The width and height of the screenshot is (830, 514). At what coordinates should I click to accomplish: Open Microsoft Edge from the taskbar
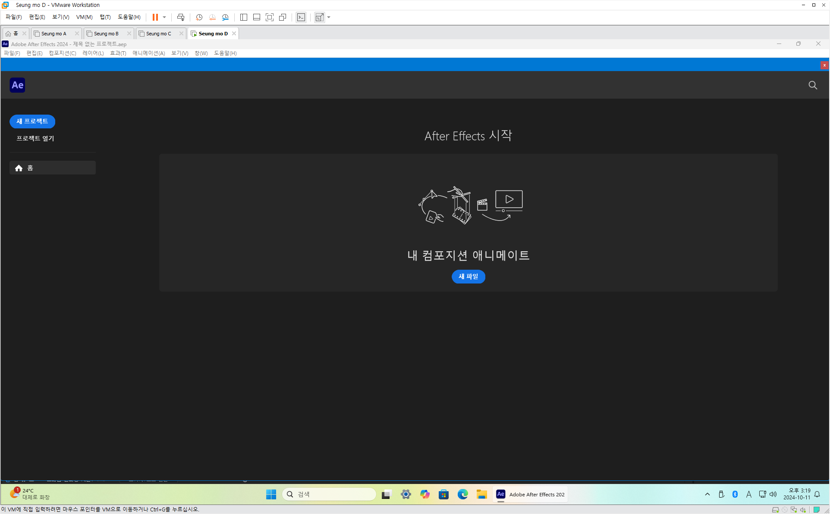point(463,494)
